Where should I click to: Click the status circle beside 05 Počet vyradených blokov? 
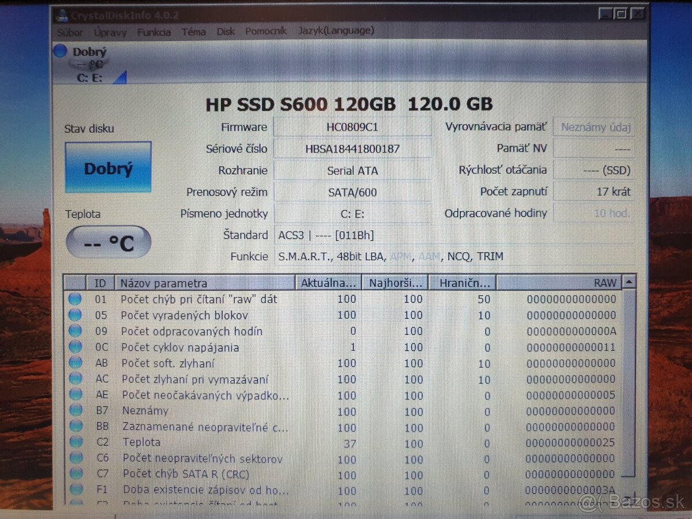75,315
